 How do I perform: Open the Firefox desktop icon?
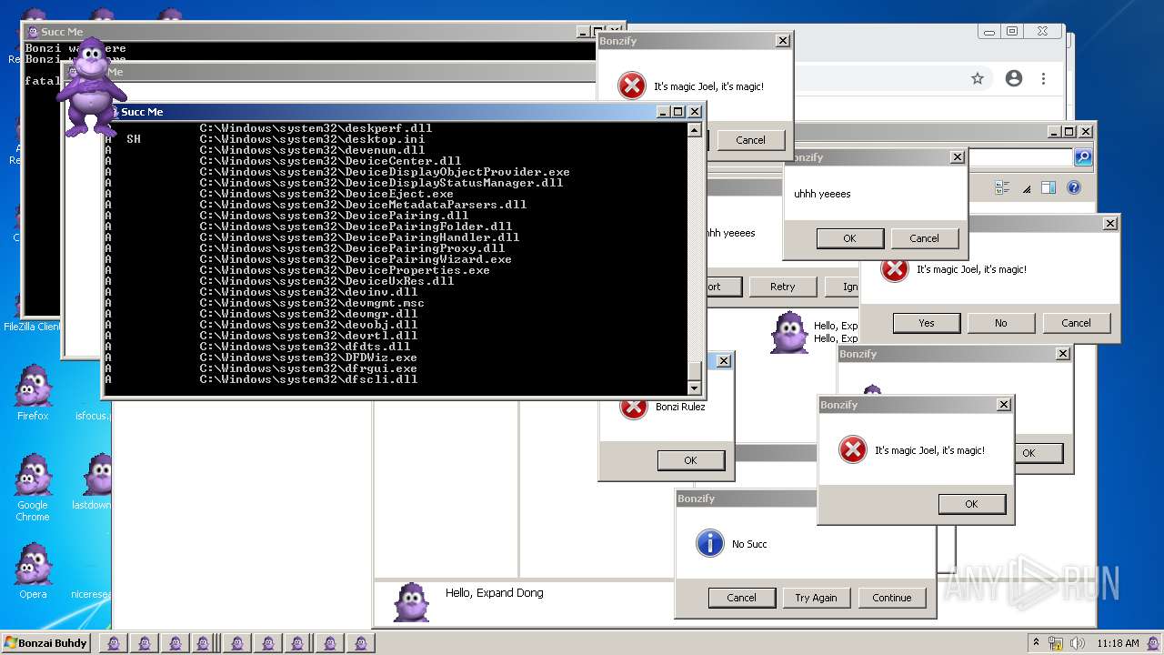(x=33, y=392)
